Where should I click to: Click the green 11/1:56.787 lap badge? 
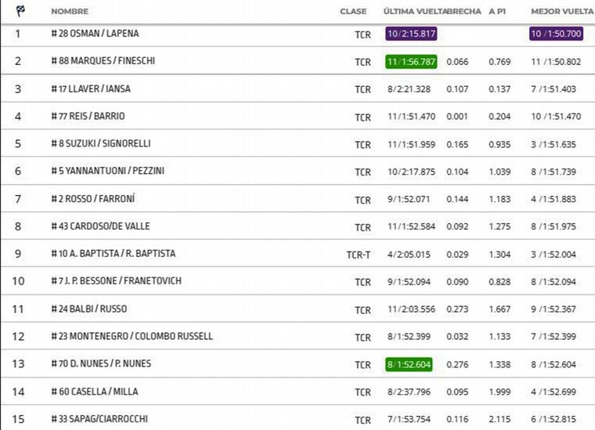[411, 62]
